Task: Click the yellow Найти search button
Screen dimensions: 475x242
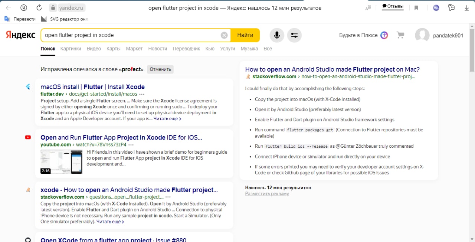Action: (x=245, y=35)
